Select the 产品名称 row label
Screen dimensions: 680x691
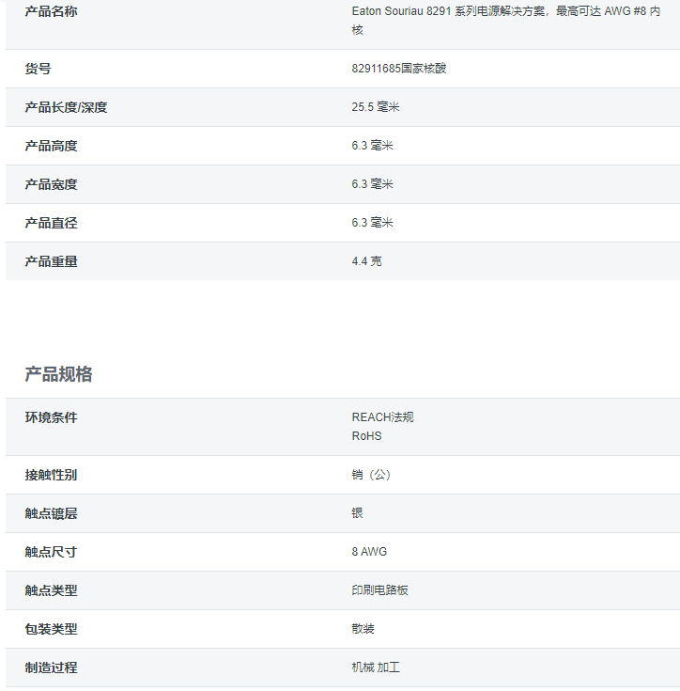(51, 11)
